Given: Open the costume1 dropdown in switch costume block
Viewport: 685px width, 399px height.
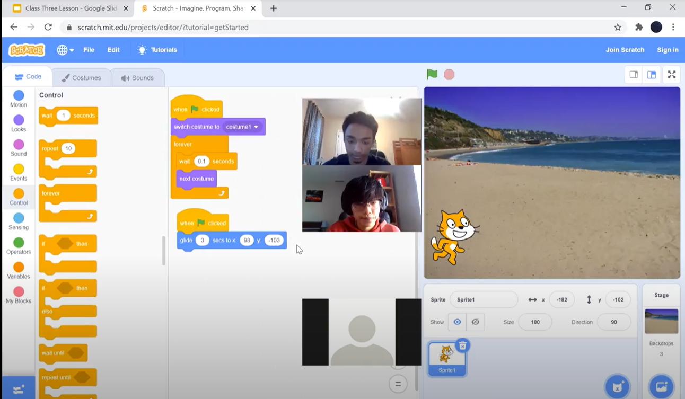Looking at the screenshot, I should tap(242, 127).
